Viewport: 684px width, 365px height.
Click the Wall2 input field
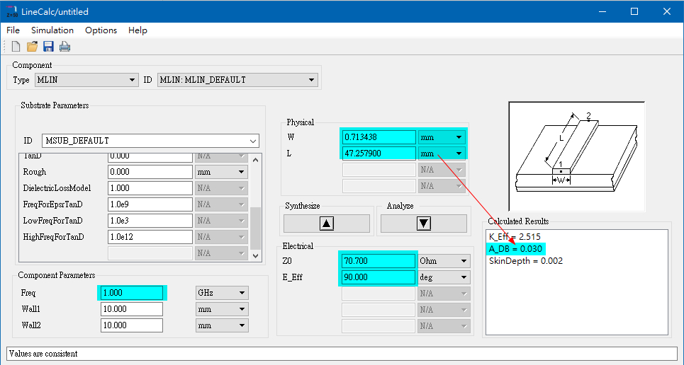click(x=132, y=325)
